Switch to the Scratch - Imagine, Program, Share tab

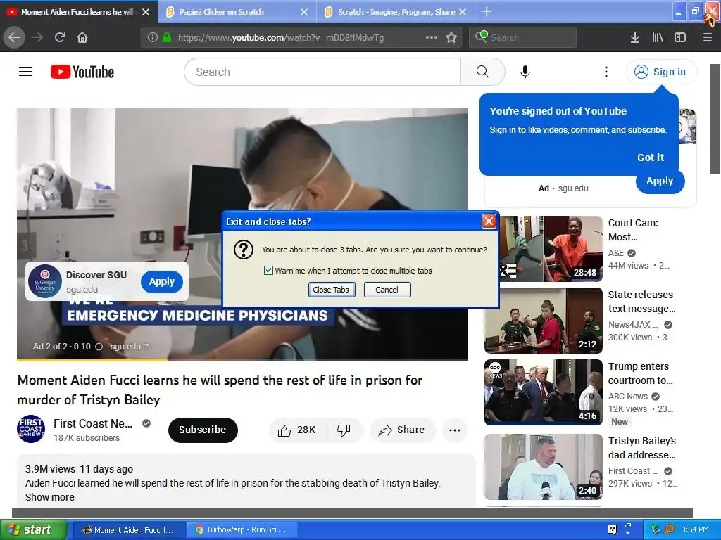coord(396,12)
